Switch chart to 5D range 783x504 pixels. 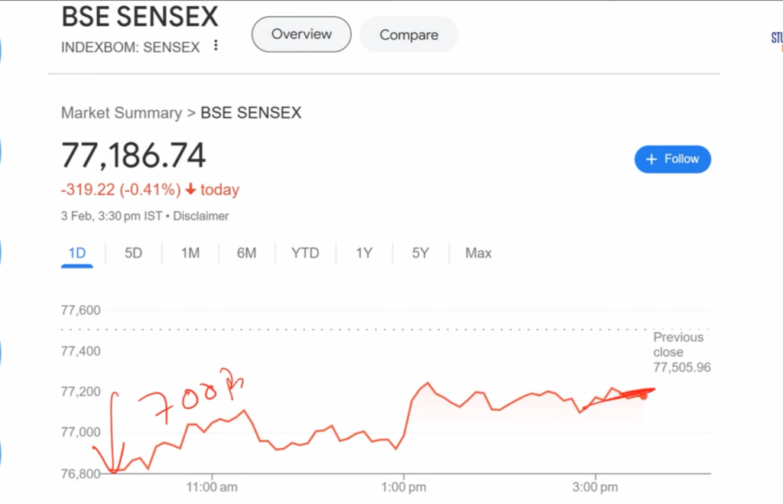click(134, 253)
